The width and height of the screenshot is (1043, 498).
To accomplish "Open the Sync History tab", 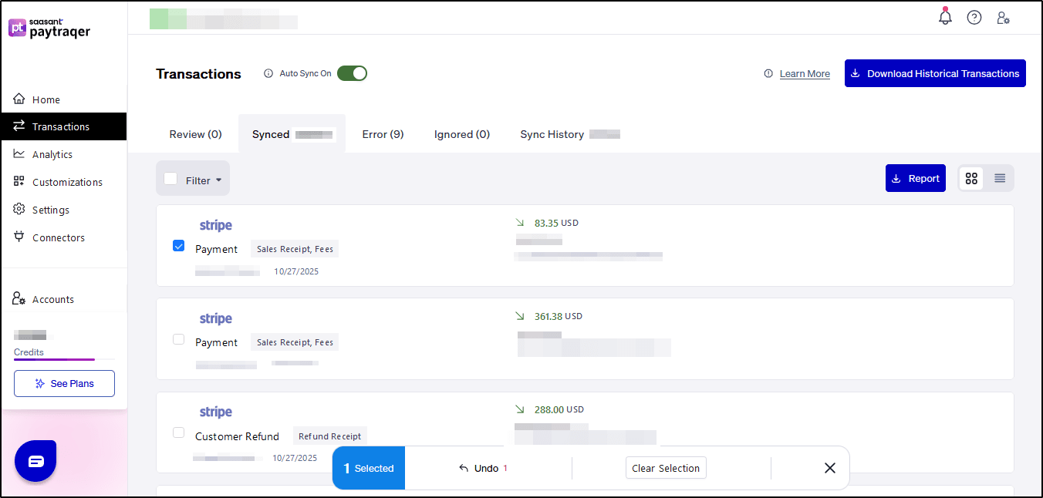I will click(552, 134).
